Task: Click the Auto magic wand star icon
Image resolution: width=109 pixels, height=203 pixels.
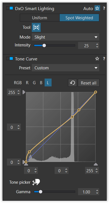Action: tap(97, 8)
